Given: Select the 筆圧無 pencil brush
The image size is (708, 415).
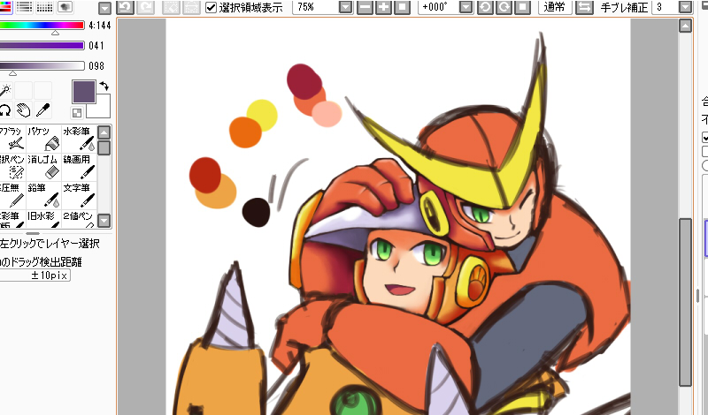Looking at the screenshot, I should pos(12,195).
